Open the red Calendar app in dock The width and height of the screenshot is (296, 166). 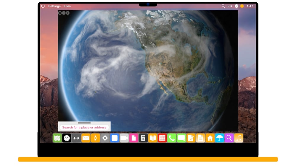(162, 138)
